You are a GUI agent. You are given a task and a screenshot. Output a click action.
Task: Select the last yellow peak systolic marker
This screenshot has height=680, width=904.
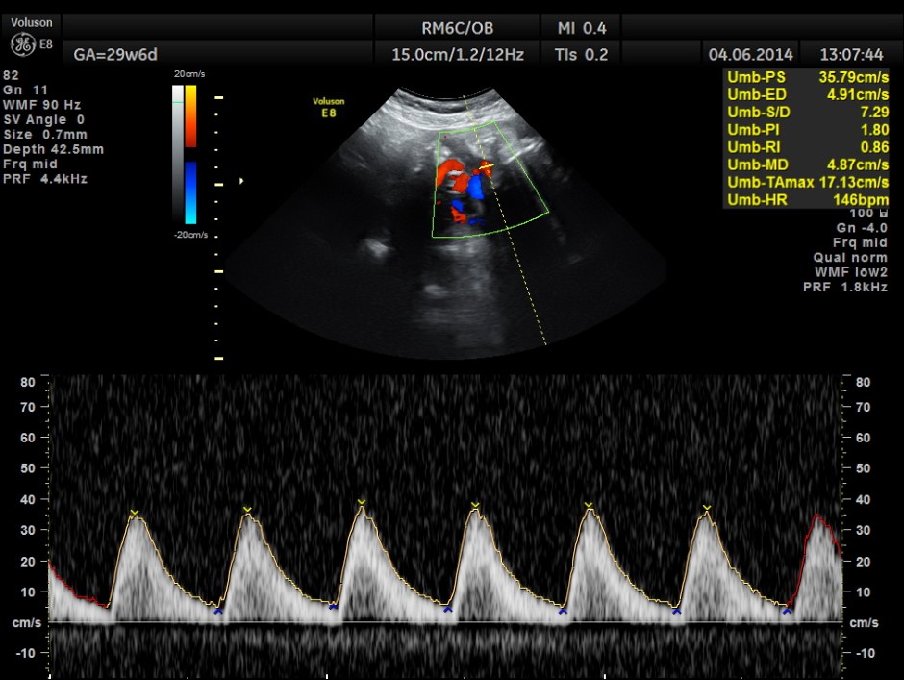(x=707, y=507)
